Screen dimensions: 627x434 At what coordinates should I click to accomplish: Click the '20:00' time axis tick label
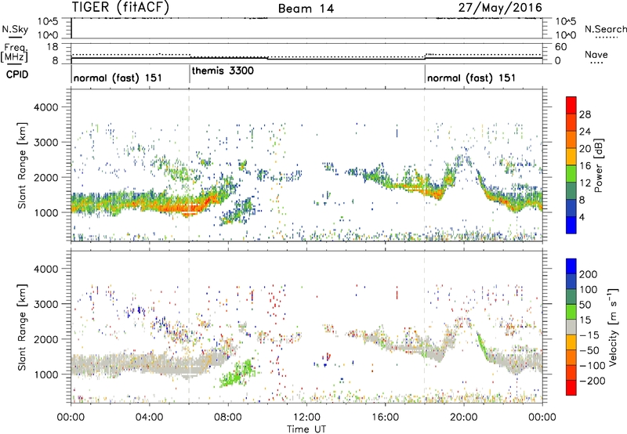[x=463, y=418]
